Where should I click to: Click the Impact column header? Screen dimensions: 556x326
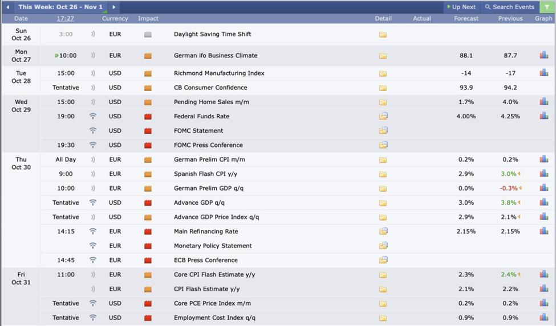pos(148,18)
